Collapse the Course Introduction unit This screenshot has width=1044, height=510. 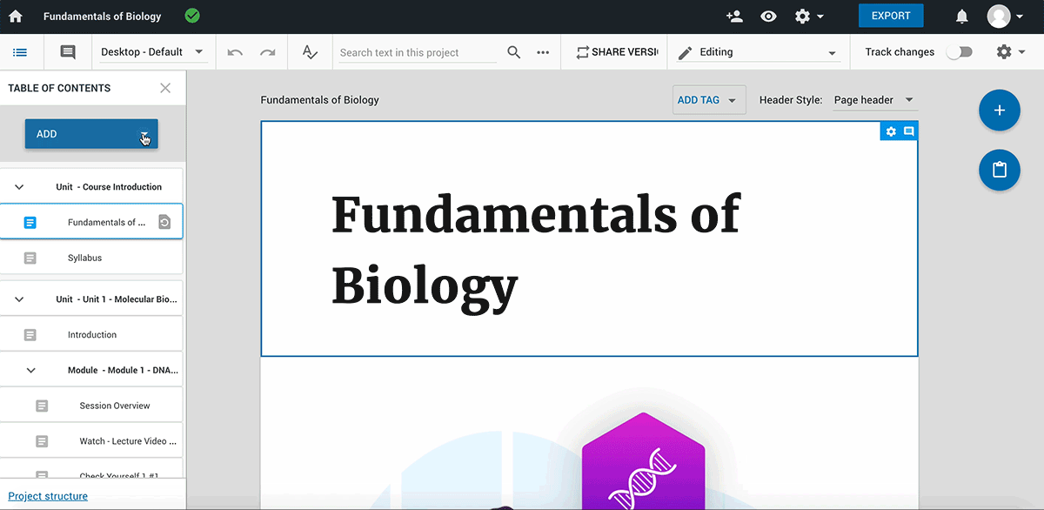[19, 187]
